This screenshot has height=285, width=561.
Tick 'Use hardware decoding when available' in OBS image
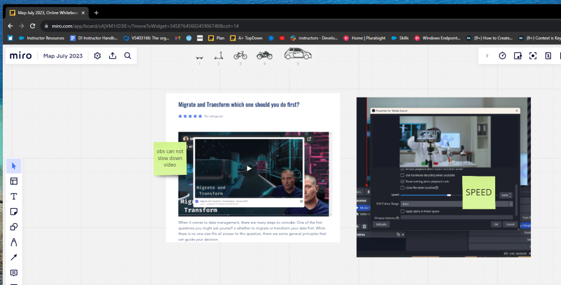coord(403,175)
